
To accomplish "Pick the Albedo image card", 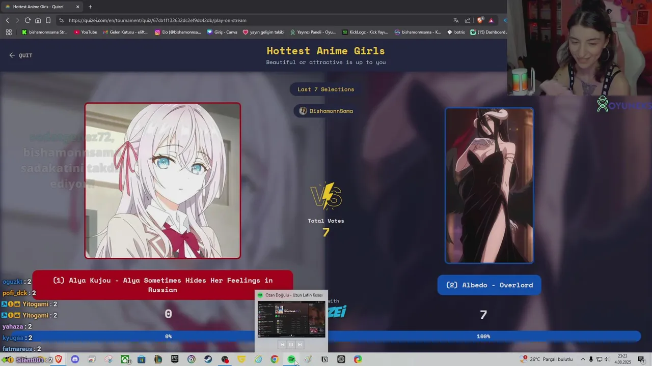I will pos(489,186).
